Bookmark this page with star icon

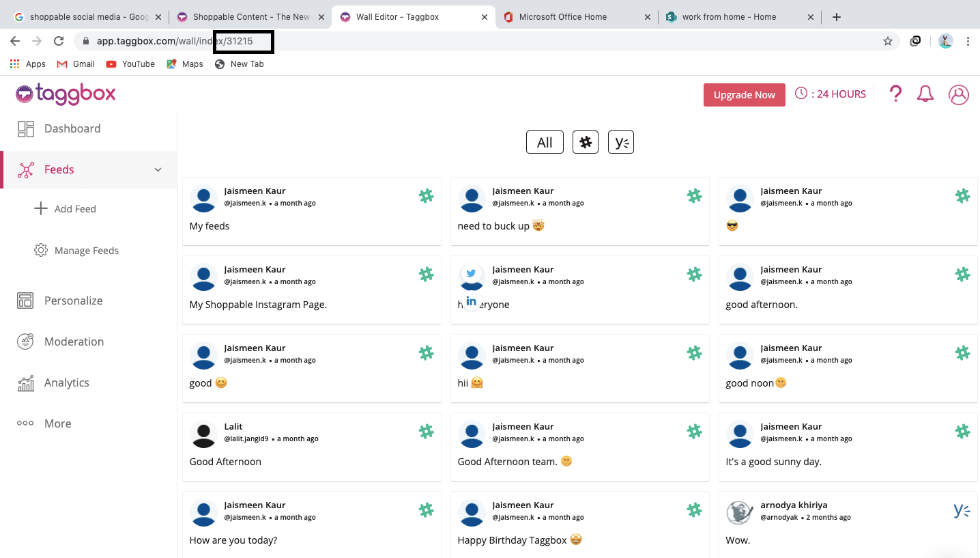click(x=887, y=41)
